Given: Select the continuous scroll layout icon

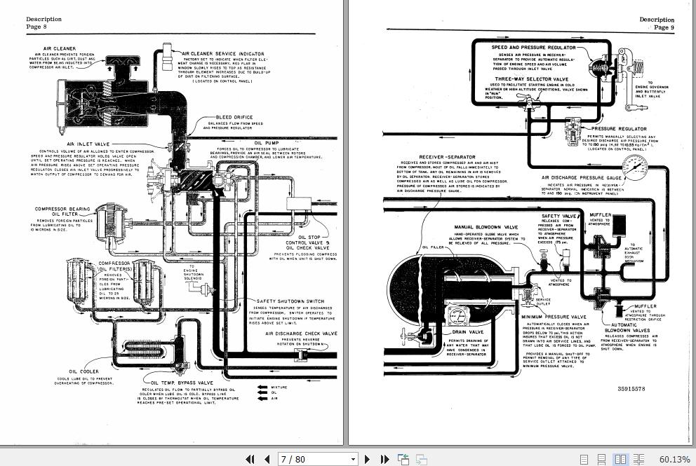Looking at the screenshot, I should (x=602, y=459).
